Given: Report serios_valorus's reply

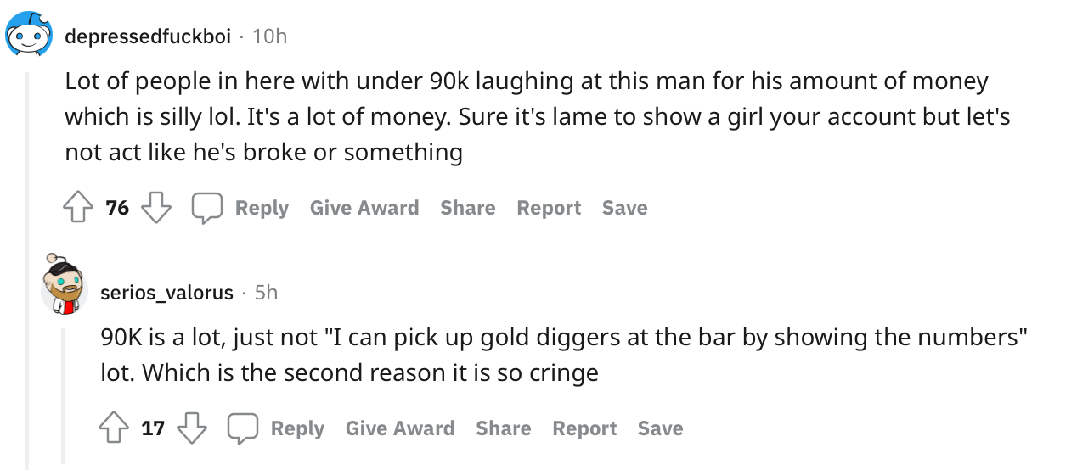Looking at the screenshot, I should coord(584,428).
